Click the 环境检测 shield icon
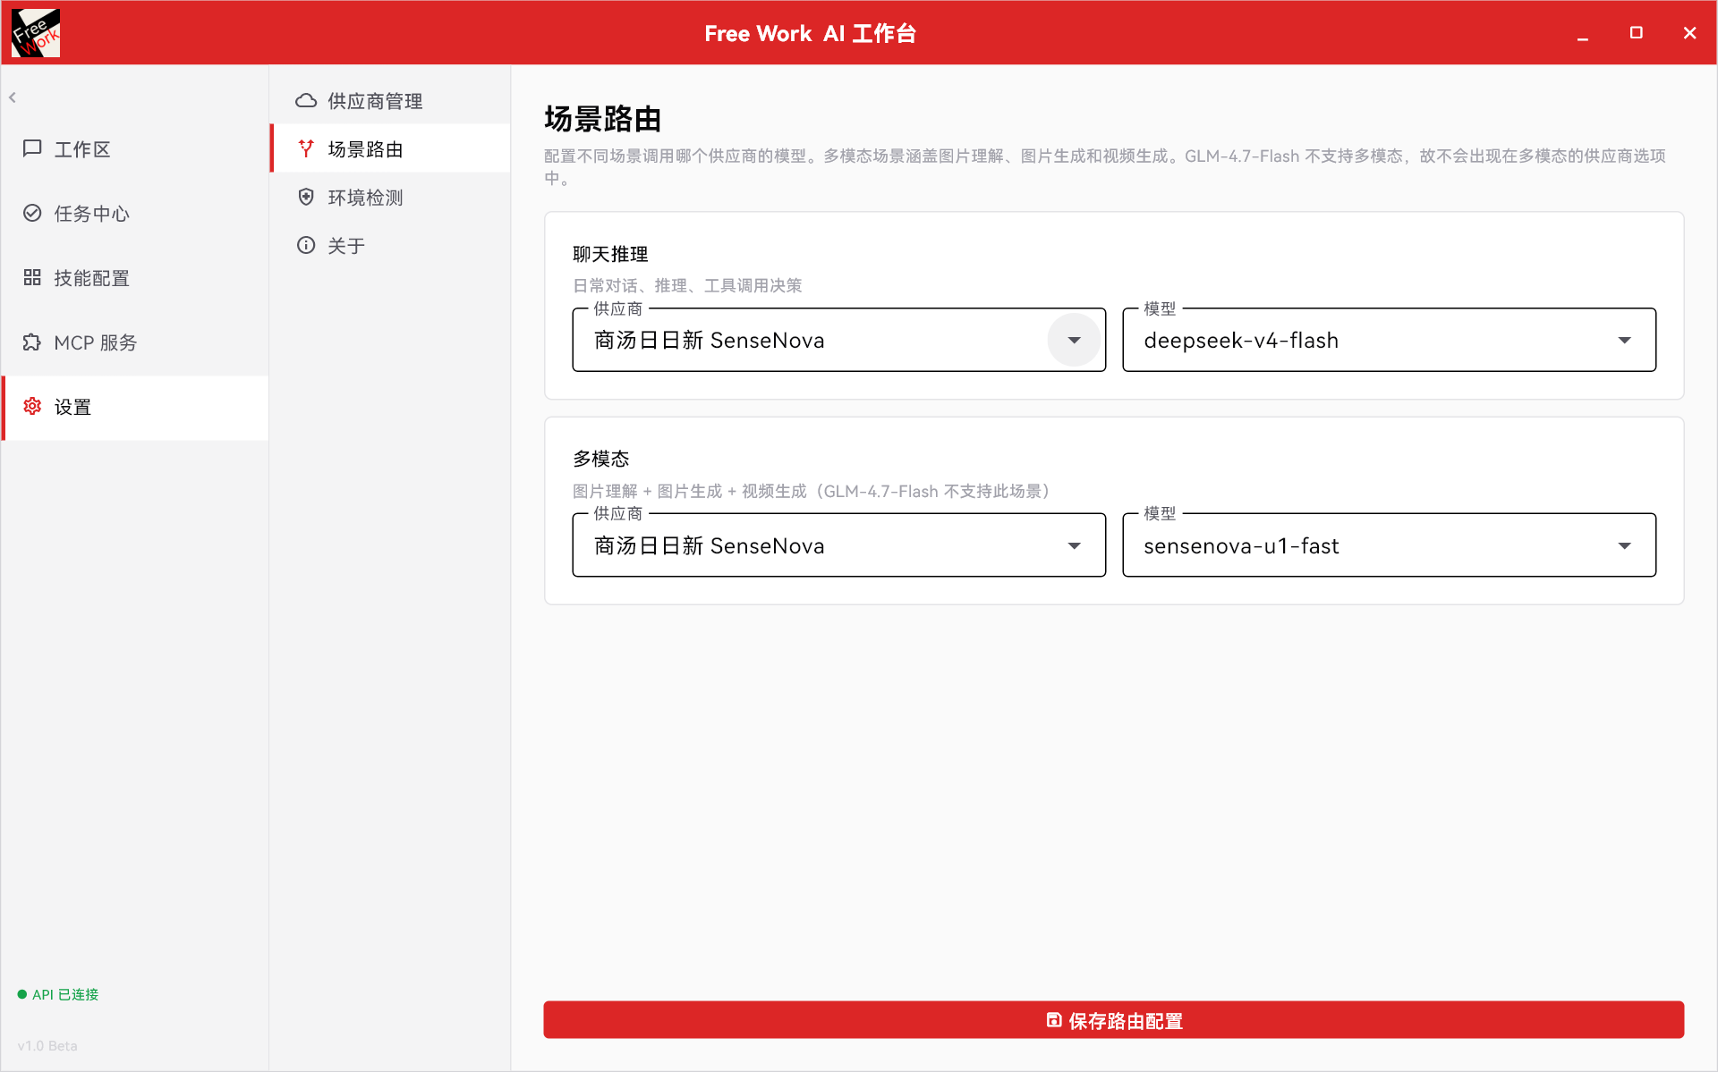Screen dimensions: 1718x1072 coord(306,197)
